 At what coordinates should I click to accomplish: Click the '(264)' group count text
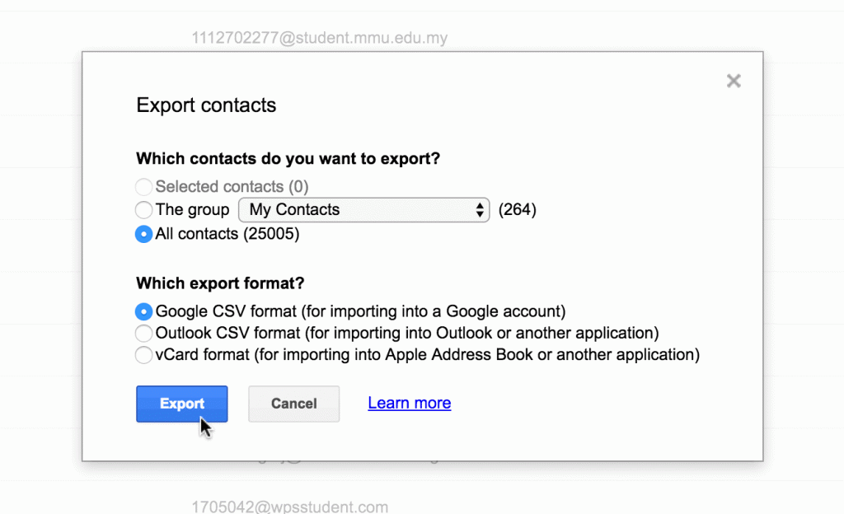[x=518, y=210]
